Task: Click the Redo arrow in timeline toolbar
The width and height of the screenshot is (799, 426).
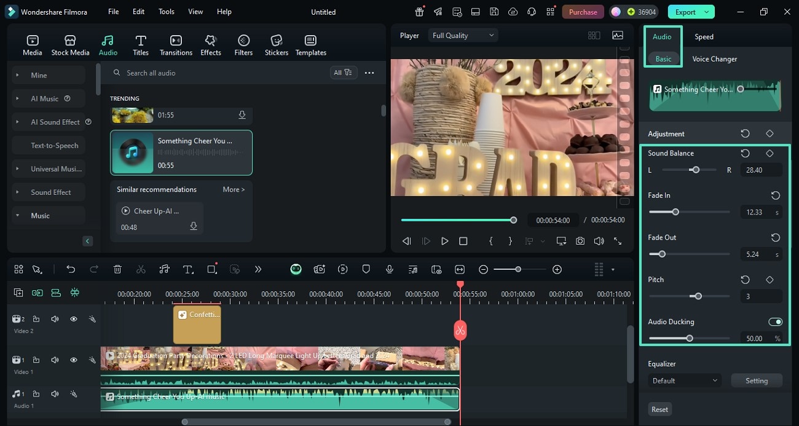Action: (x=94, y=269)
